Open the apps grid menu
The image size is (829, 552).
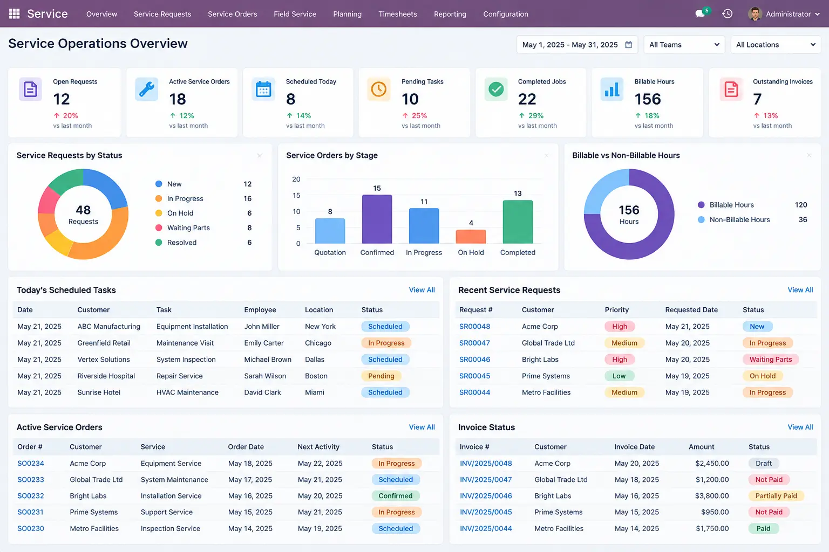[x=15, y=14]
